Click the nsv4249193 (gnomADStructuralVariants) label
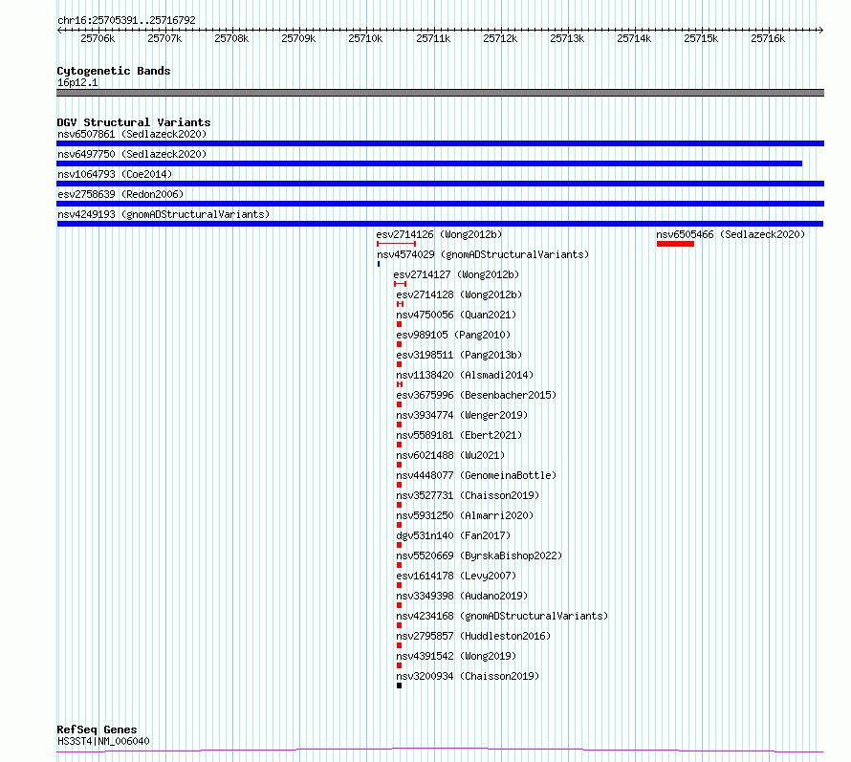Viewport: 851px width, 762px height. point(164,214)
